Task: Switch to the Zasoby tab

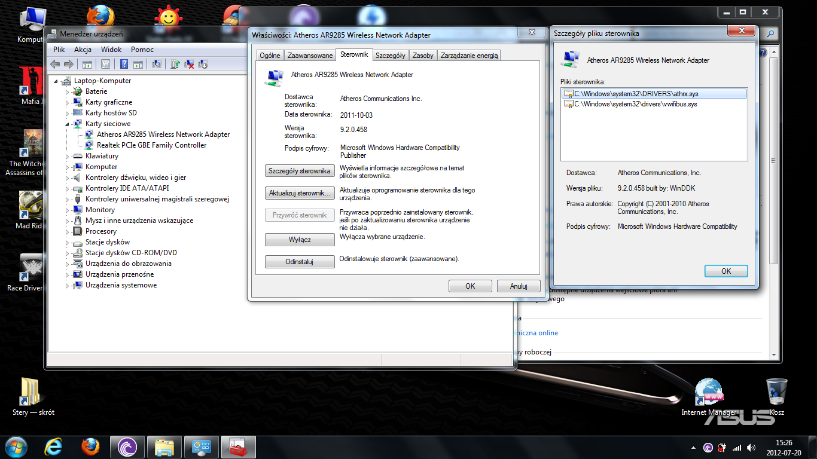Action: (423, 56)
